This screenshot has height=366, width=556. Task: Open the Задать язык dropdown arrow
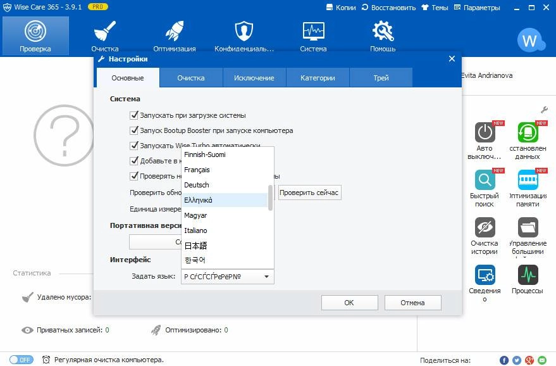(x=267, y=277)
